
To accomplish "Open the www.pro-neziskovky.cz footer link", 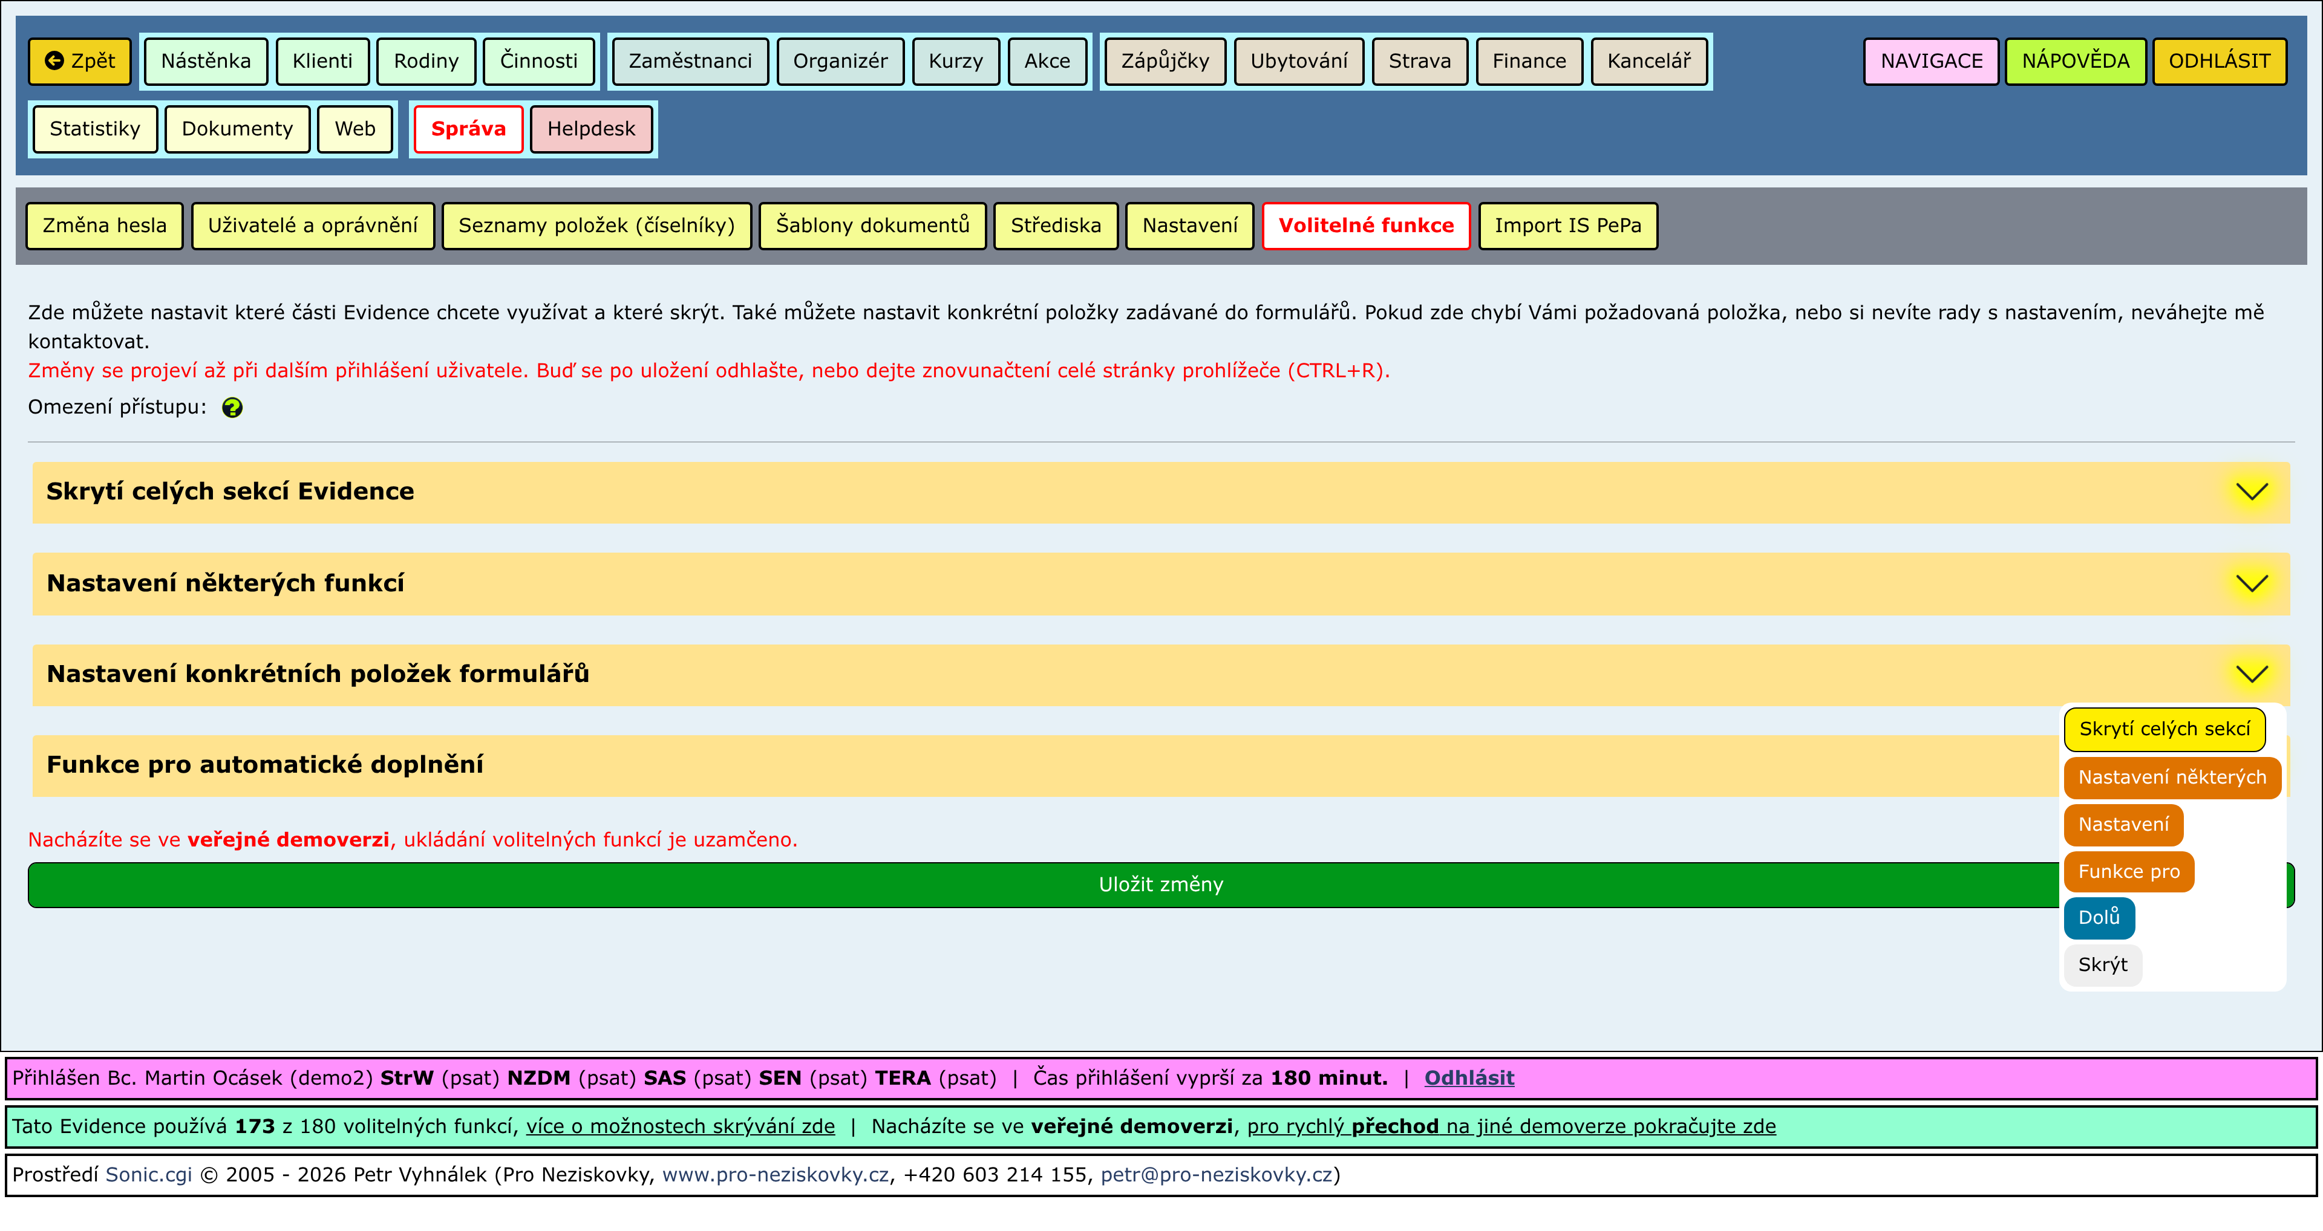I will (774, 1175).
